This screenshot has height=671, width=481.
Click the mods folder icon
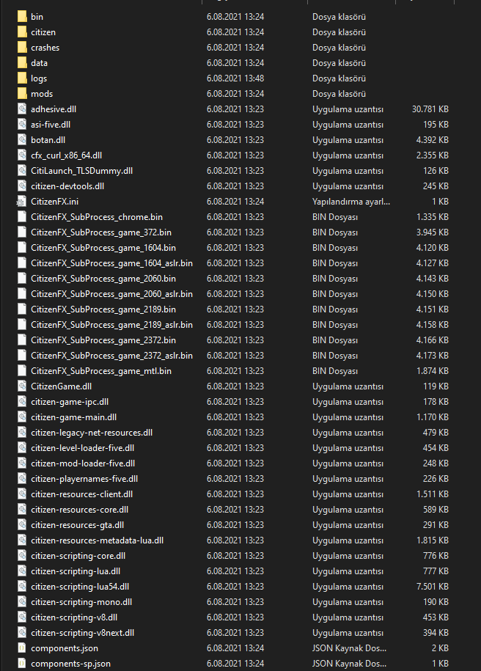click(x=22, y=94)
